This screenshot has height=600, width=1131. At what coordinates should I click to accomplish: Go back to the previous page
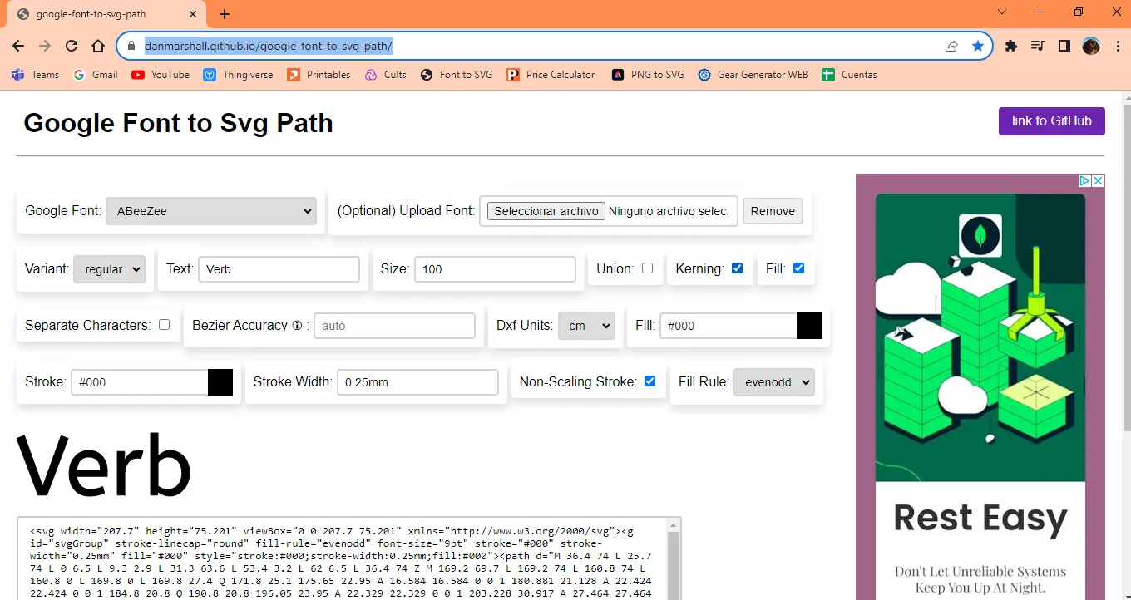pyautogui.click(x=18, y=46)
